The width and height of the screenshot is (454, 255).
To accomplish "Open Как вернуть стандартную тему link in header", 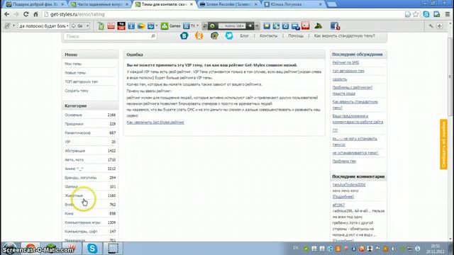I will pos(344,36).
